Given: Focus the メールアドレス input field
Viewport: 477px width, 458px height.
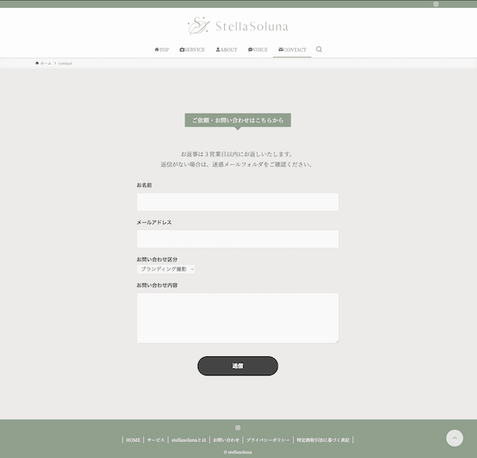Looking at the screenshot, I should [238, 239].
